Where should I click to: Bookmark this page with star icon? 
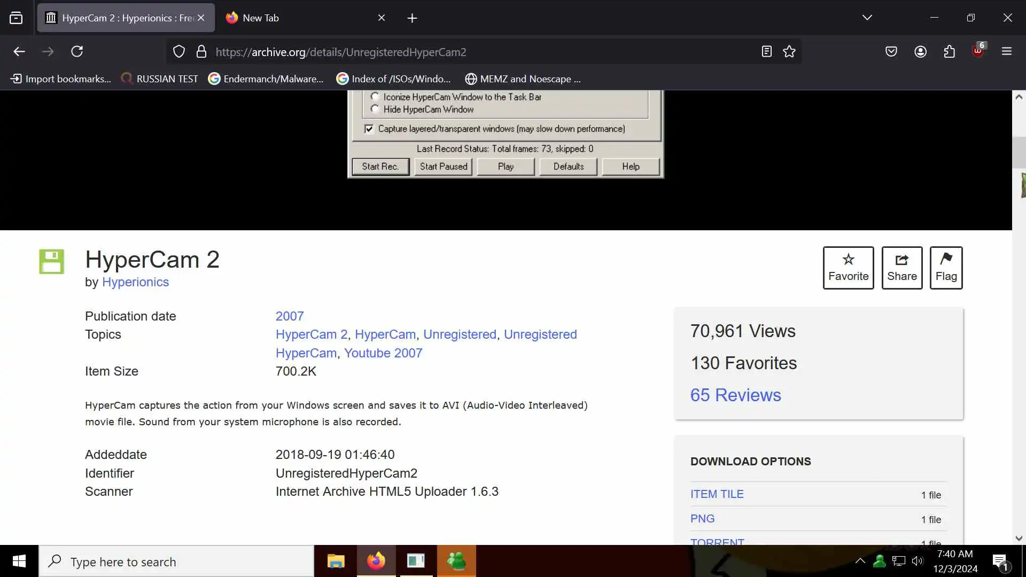click(x=789, y=51)
